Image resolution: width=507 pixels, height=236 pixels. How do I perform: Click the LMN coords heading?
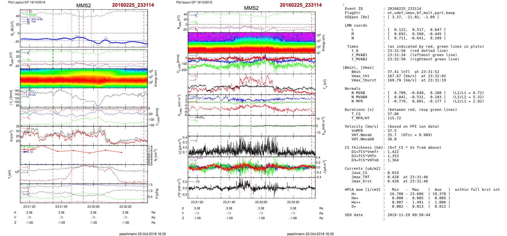click(x=356, y=26)
